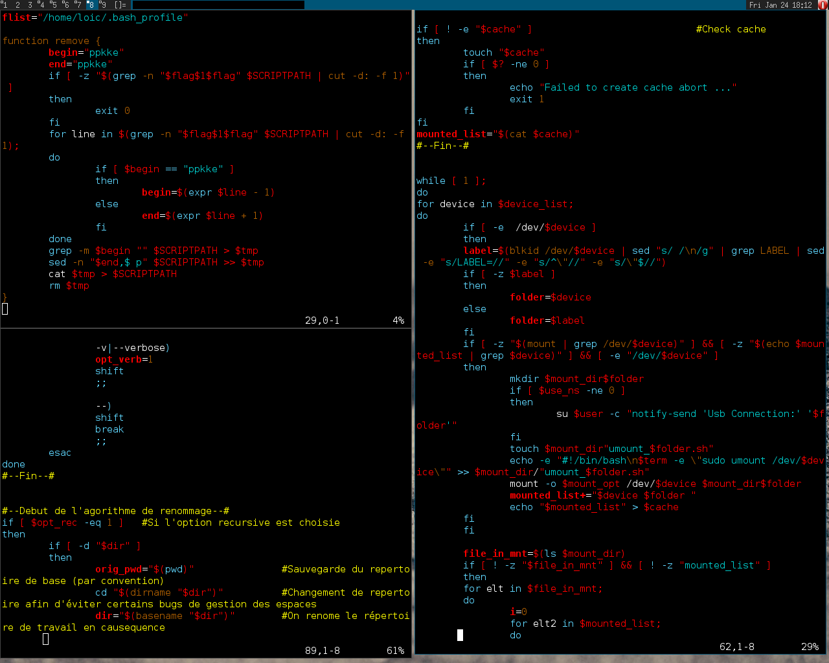Click the flist="/home/loic/.bash_profile" line

[95, 17]
